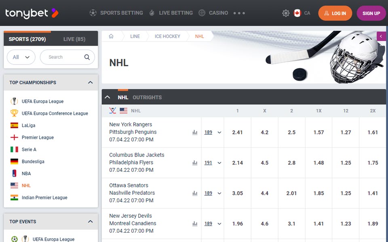Click the USA flag beside NHL in sidebar
Screen dimensions: 388x242
point(15,186)
